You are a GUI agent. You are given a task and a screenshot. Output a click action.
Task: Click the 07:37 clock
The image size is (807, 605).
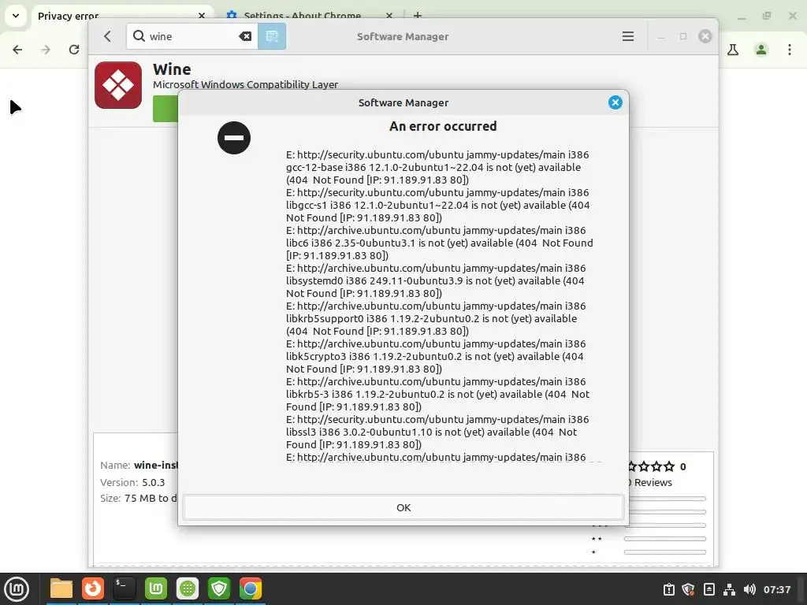tap(776, 589)
